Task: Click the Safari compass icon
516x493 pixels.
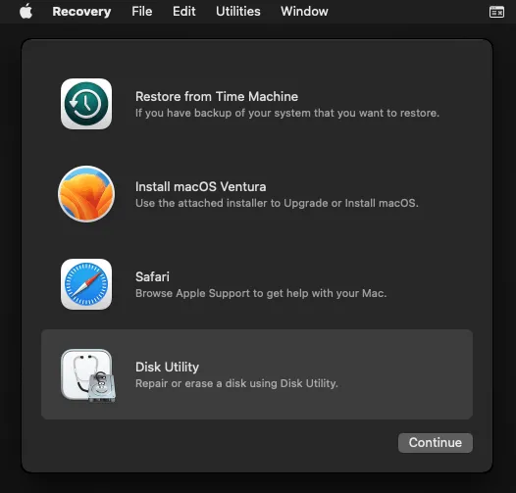Action: click(86, 284)
